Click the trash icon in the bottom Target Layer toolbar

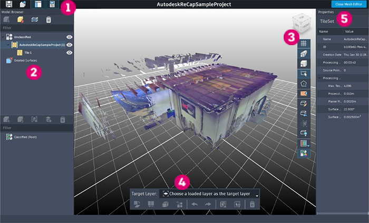pyautogui.click(x=252, y=204)
